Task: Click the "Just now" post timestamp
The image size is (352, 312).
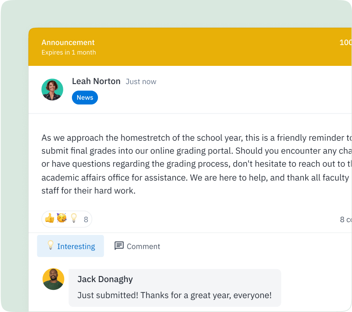Action: [141, 82]
